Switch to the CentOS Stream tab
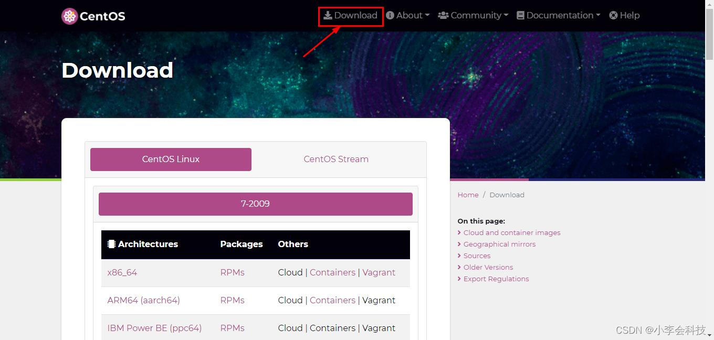 (x=336, y=159)
